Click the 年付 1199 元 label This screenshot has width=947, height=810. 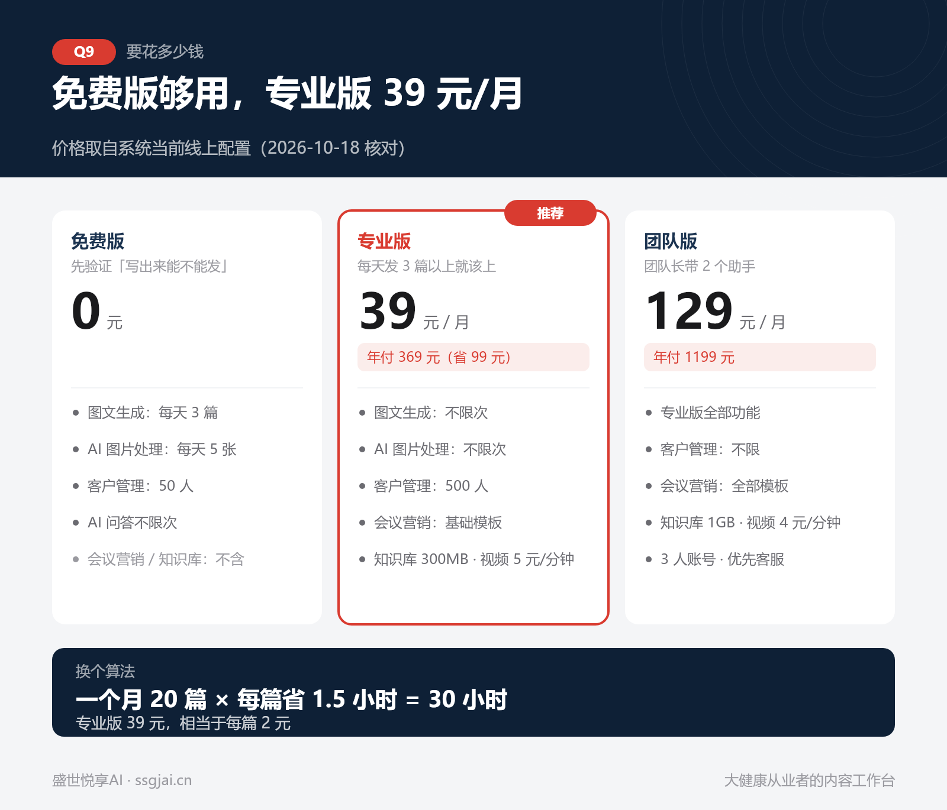pyautogui.click(x=760, y=357)
